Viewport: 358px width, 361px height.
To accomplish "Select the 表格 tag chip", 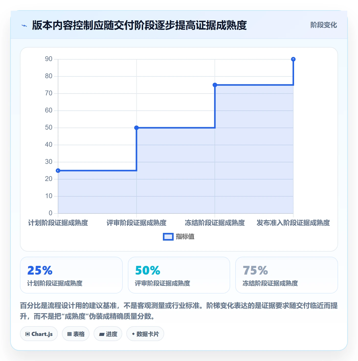I will coord(76,334).
